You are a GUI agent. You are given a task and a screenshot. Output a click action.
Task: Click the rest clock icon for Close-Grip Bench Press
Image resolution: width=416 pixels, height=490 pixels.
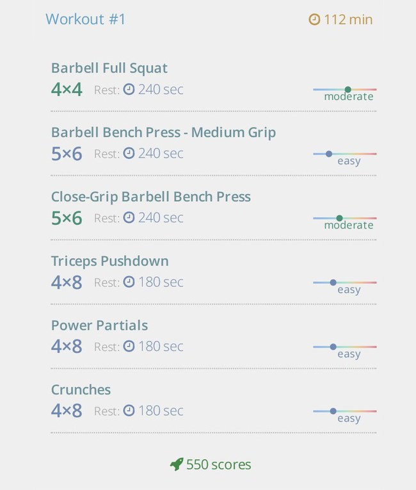129,218
